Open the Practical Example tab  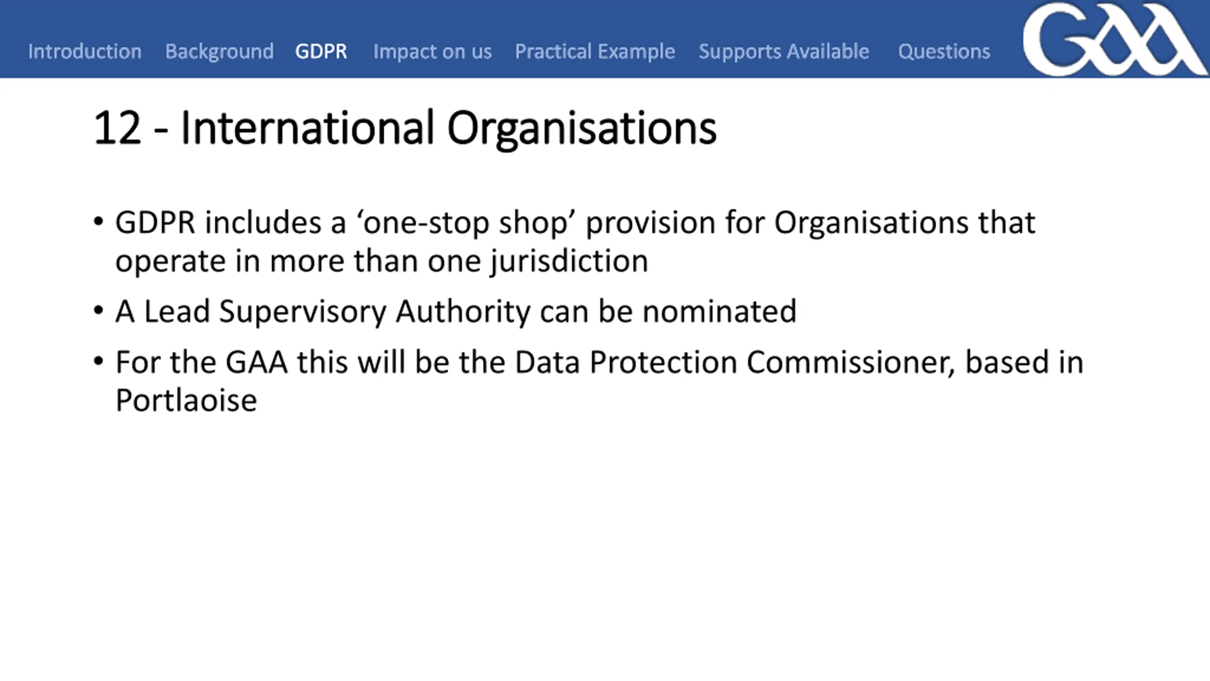point(595,52)
